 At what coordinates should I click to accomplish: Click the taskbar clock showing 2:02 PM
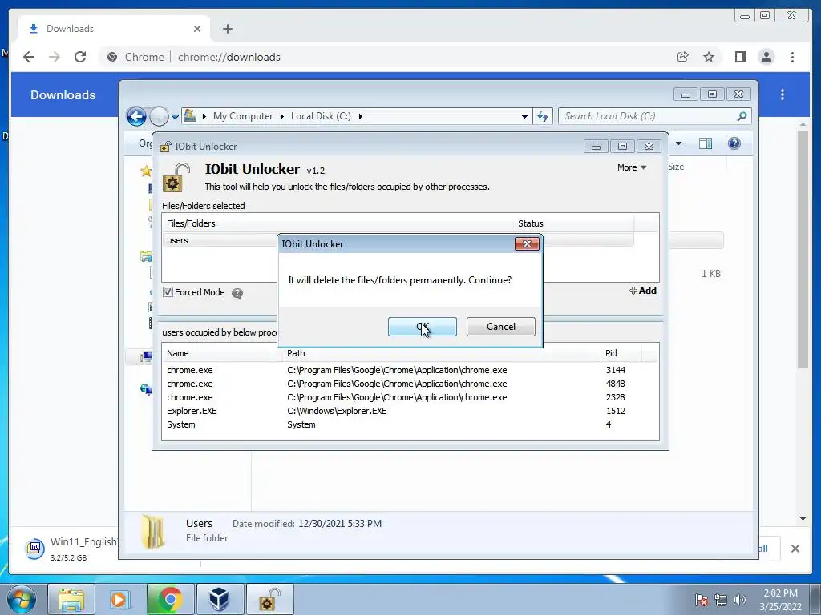coord(780,600)
